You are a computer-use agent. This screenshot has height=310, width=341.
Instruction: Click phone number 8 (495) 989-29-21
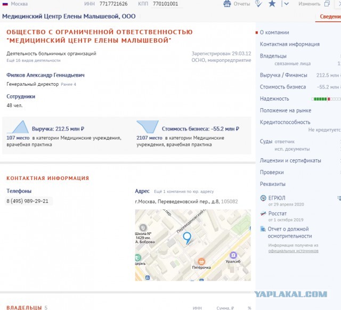pos(27,201)
